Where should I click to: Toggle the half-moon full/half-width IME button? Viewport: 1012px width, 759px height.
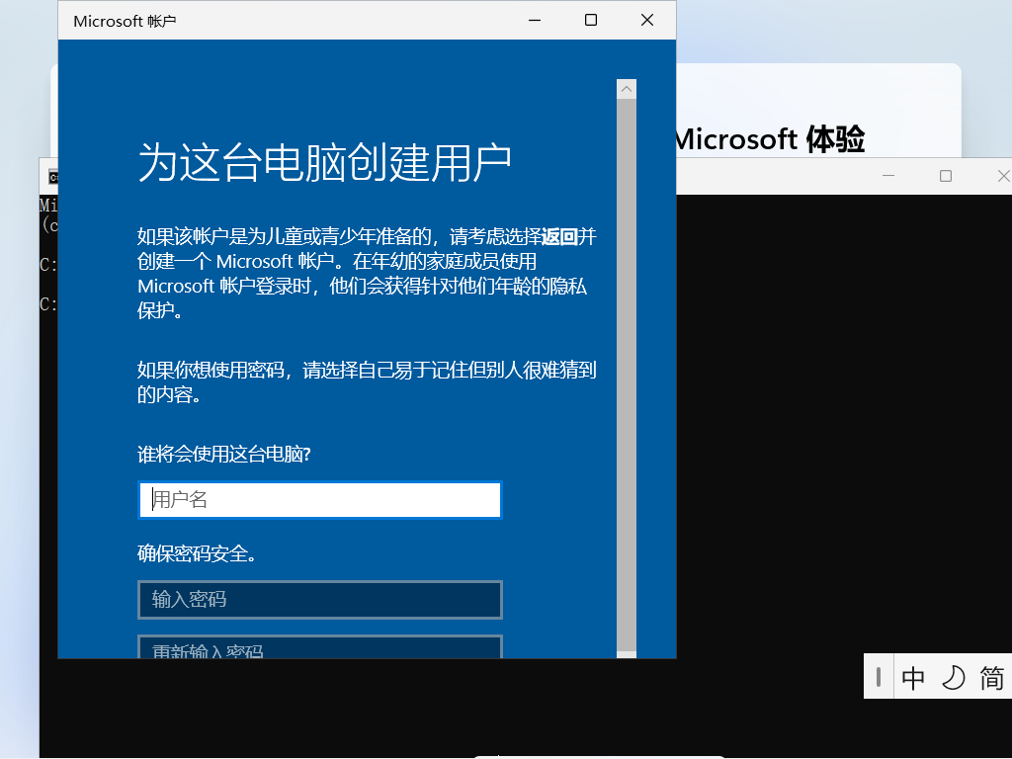coord(953,678)
